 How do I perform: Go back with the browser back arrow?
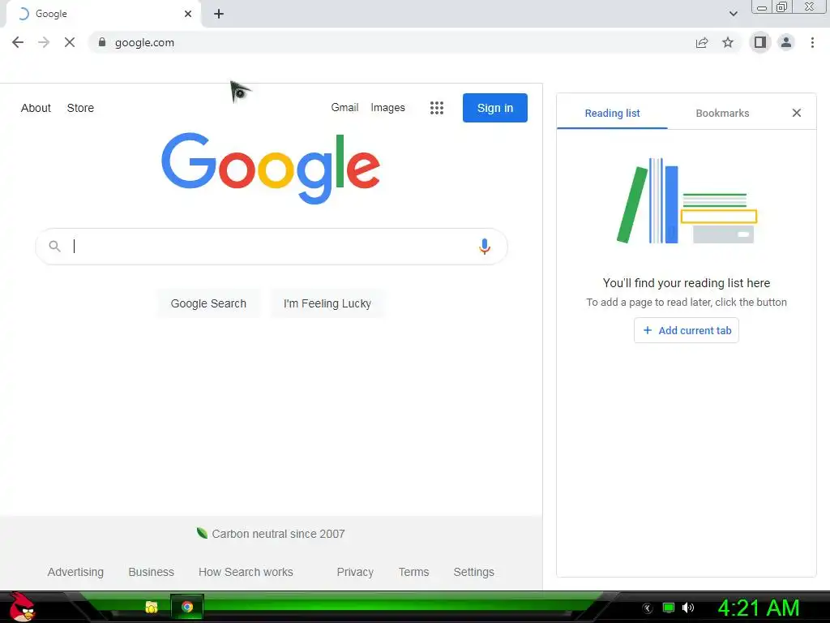point(18,42)
